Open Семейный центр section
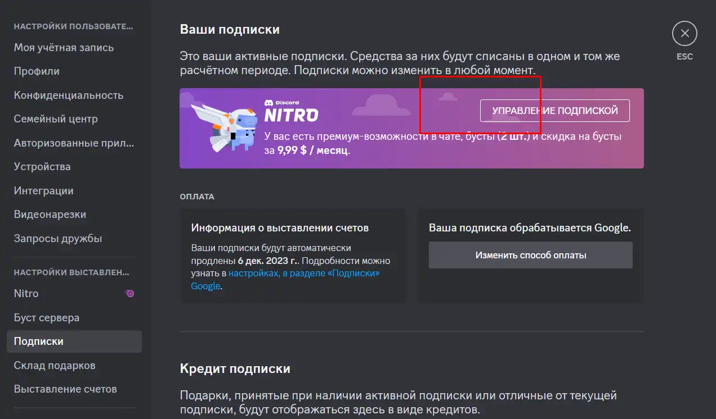Image resolution: width=716 pixels, height=419 pixels. [x=56, y=119]
